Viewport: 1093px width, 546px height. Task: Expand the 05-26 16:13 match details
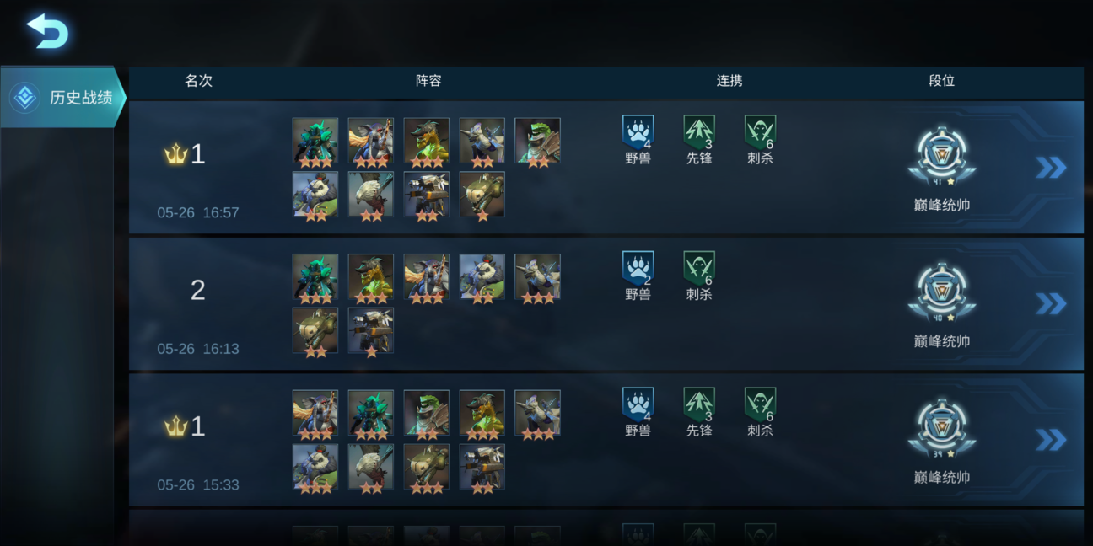(x=1051, y=303)
